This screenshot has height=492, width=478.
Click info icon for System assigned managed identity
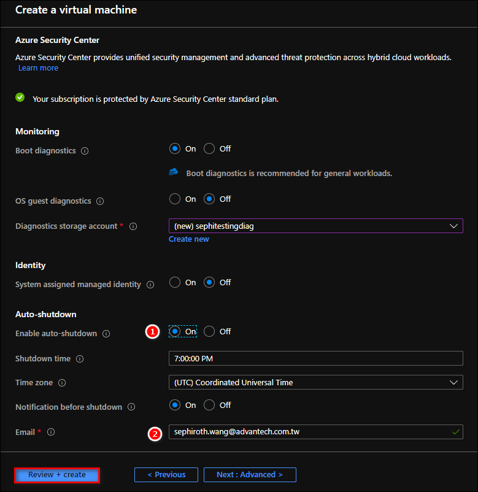150,285
